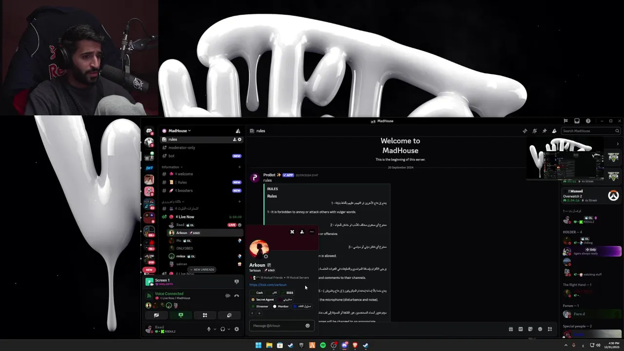Jump to NEW UNREADS pill

click(x=202, y=270)
